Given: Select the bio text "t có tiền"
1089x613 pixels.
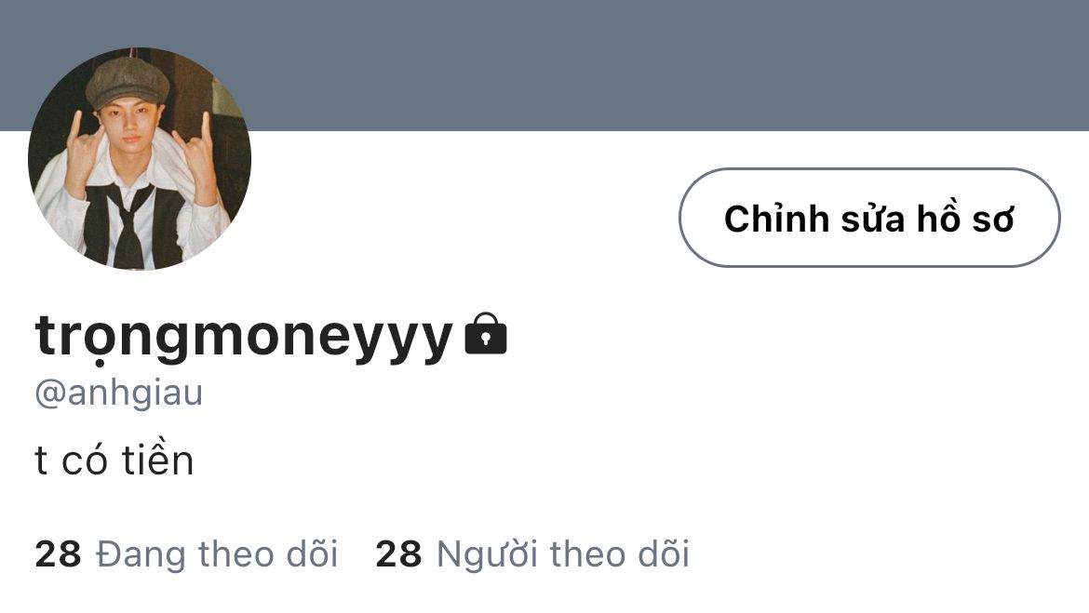Looking at the screenshot, I should coord(114,460).
